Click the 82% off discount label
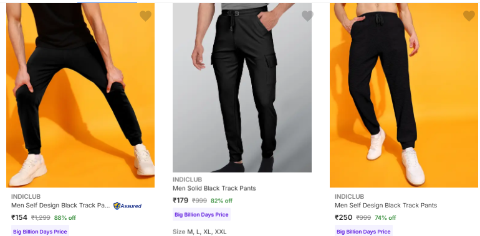The image size is (480, 236). pyautogui.click(x=221, y=201)
